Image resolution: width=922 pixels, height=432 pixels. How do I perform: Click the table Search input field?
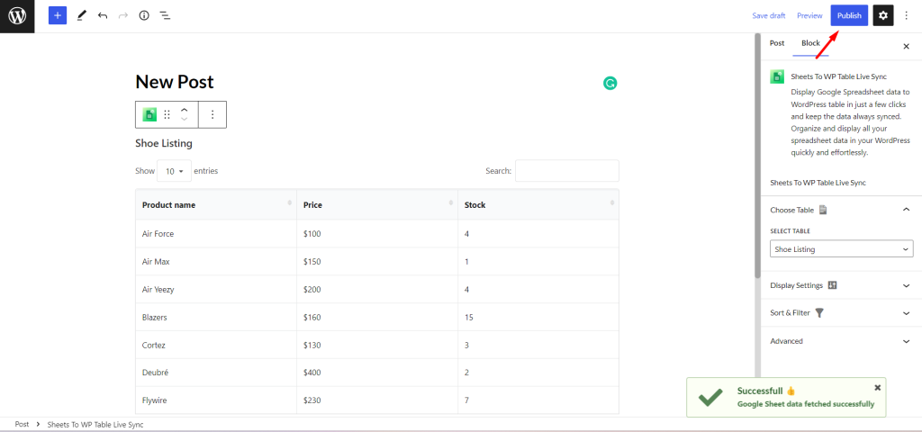pos(567,171)
